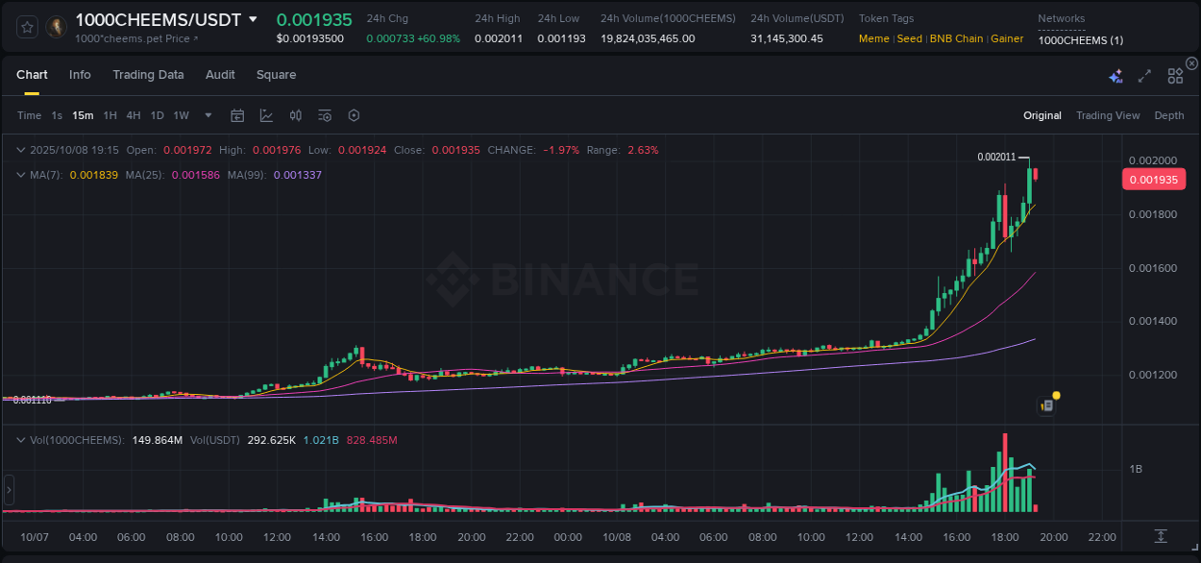Image resolution: width=1201 pixels, height=563 pixels.
Task: Open the layout grid icon
Action: [1175, 76]
